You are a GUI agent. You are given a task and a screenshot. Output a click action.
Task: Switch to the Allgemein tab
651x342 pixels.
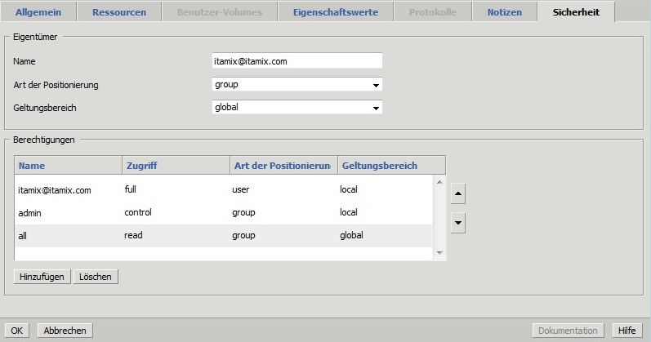(38, 12)
